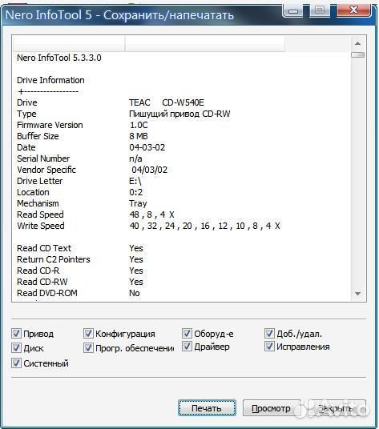Click the scrollbar up arrow
Image resolution: width=379 pixels, height=429 pixels.
point(357,43)
